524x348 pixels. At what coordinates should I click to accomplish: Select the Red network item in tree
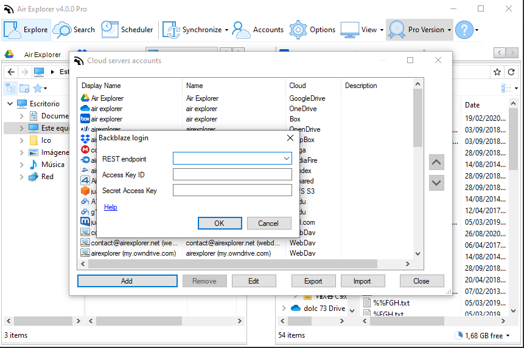47,177
